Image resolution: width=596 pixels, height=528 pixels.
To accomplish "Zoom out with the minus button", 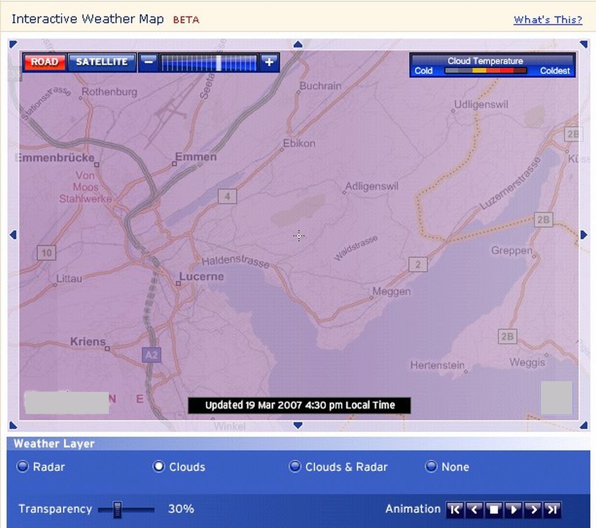I will click(148, 62).
